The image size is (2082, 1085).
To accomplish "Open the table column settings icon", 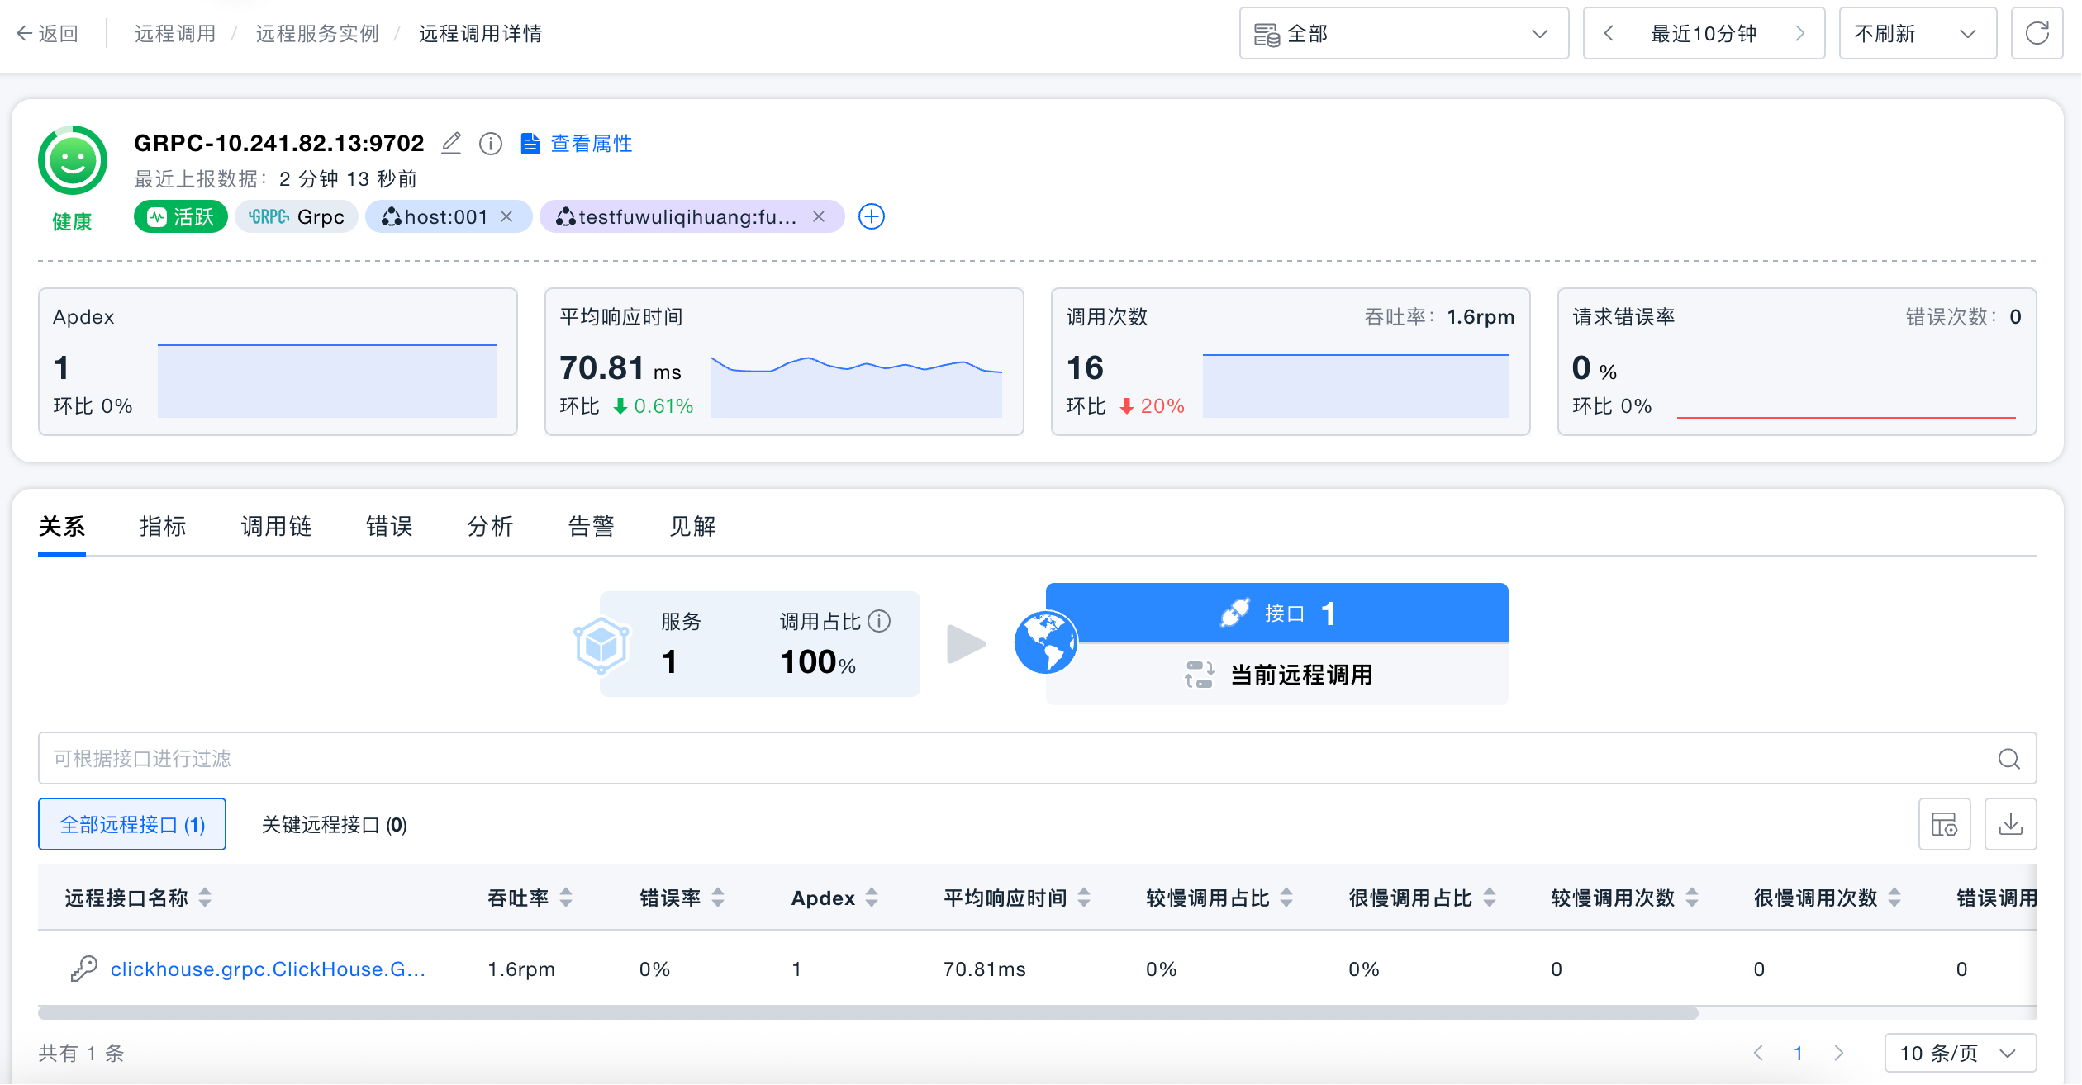I will tap(1945, 824).
